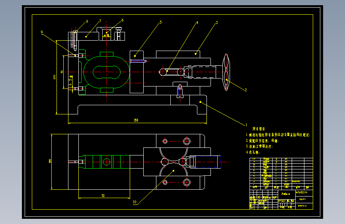This screenshot has width=345, height=224.
Task: Click part balloon number 2 near handwheel
Action: coord(246,90)
